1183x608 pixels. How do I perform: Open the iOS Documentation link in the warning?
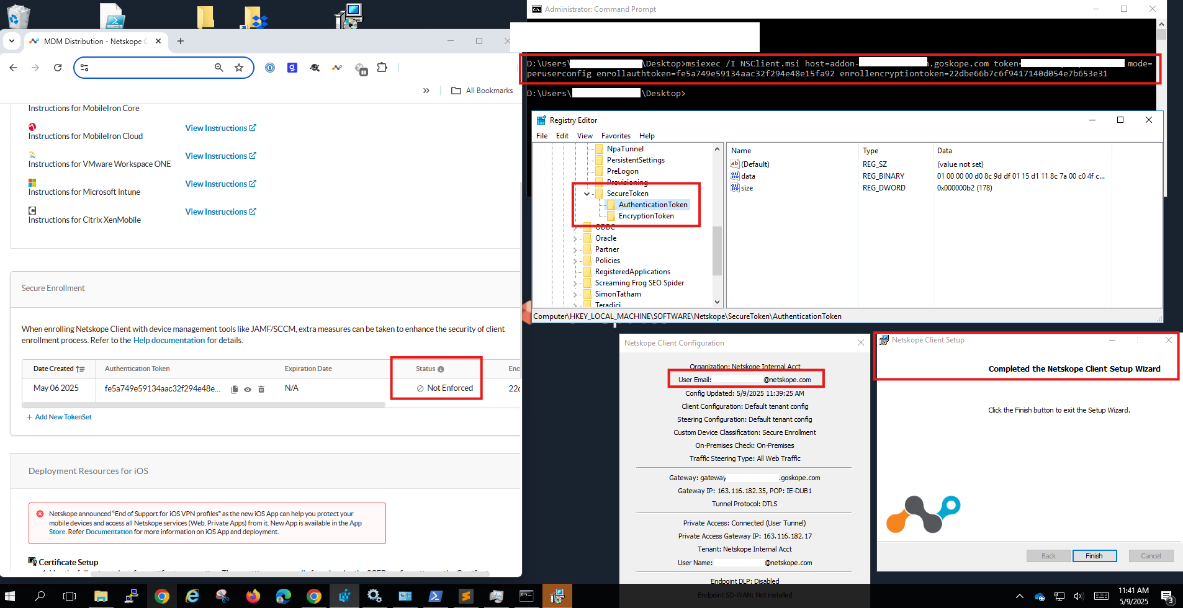pyautogui.click(x=109, y=532)
